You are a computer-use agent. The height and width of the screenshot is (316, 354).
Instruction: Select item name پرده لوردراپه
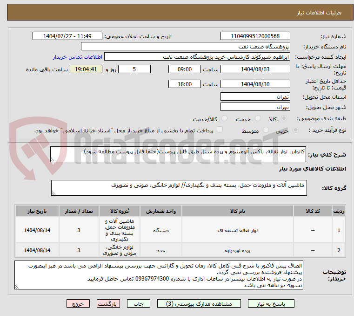coord(238,251)
